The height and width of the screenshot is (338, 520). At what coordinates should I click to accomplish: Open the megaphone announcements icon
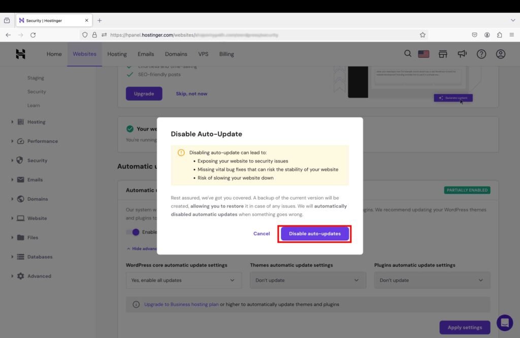click(x=462, y=54)
